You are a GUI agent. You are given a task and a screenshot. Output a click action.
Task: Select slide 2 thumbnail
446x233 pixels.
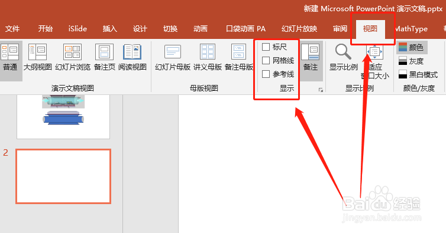tap(63, 176)
